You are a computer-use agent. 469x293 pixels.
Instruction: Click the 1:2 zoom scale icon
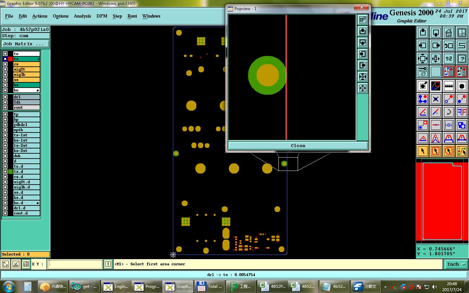[448, 59]
